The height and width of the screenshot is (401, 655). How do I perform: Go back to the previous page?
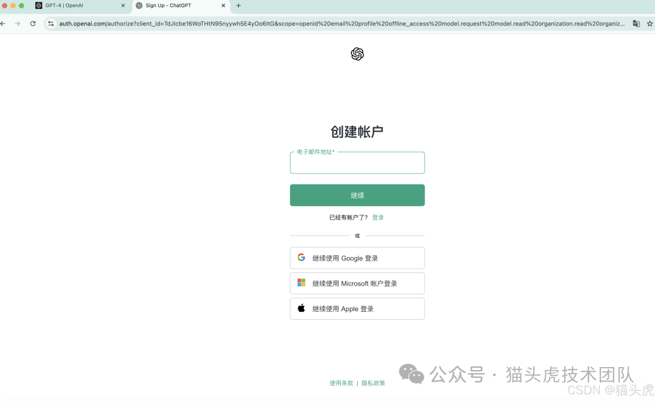coord(3,24)
